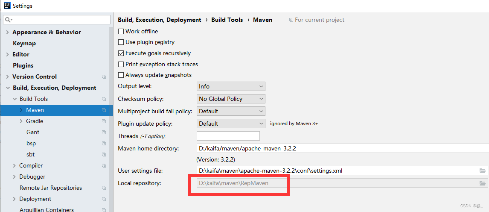Click the project-level icon beside Gant
The width and height of the screenshot is (489, 212).
104,132
